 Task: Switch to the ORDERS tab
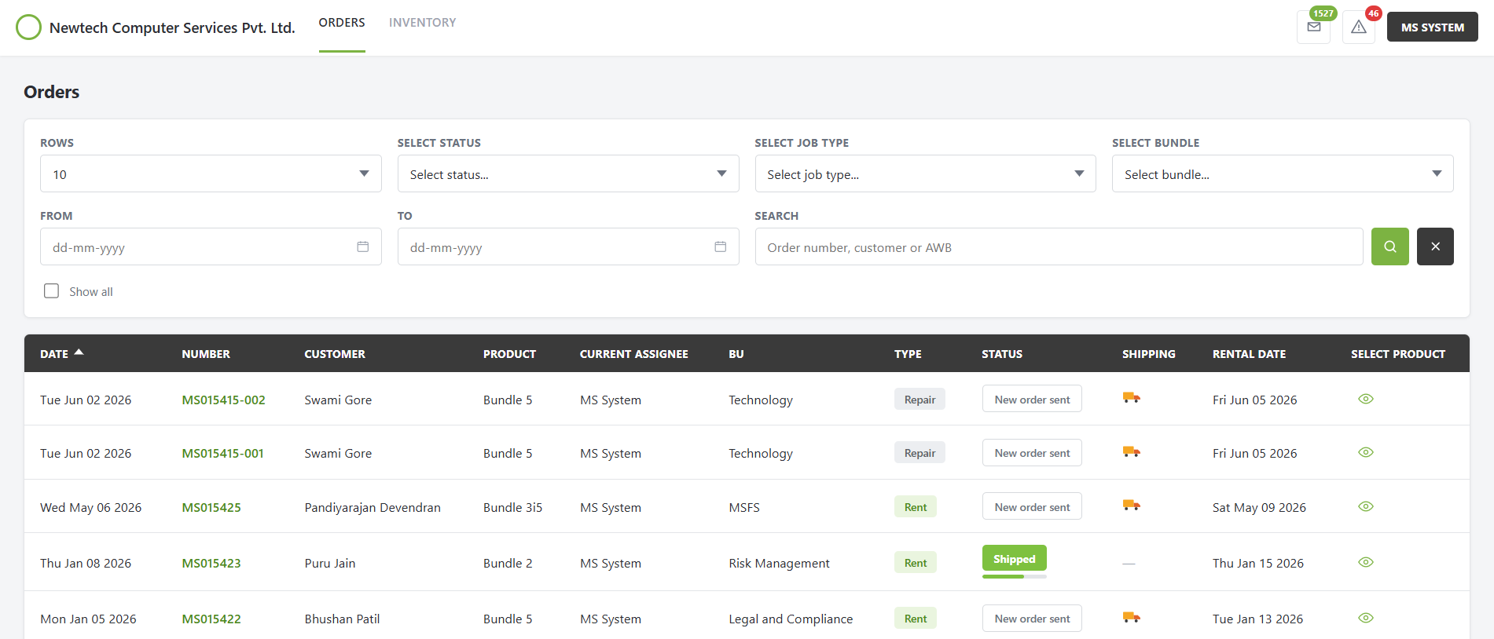click(342, 23)
